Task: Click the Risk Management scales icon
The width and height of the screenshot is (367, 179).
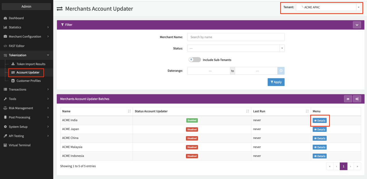Action: (x=5, y=108)
